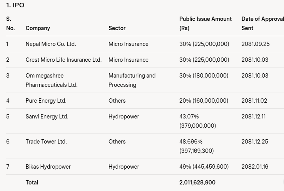Viewport: 284px width, 191px height.
Task: Select the date 2081.09.25 cell
Action: click(x=256, y=44)
